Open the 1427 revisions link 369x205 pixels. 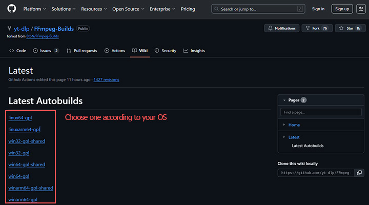tap(107, 79)
